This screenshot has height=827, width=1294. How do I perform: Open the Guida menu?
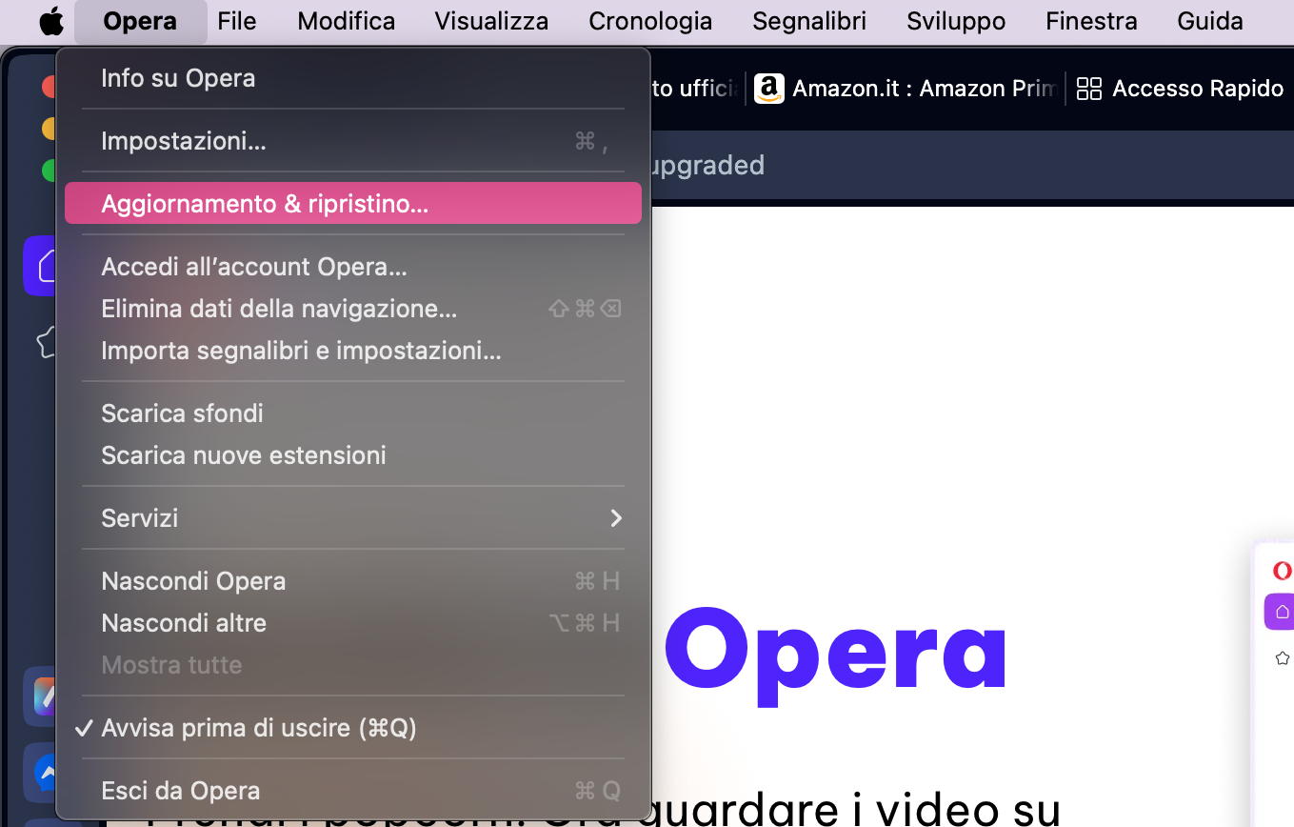pos(1209,21)
